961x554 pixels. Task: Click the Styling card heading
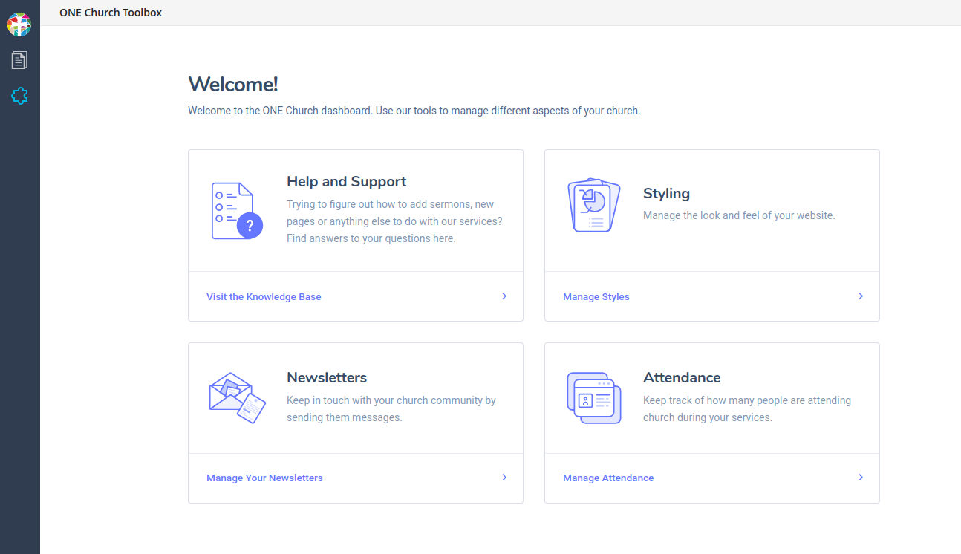pos(666,194)
